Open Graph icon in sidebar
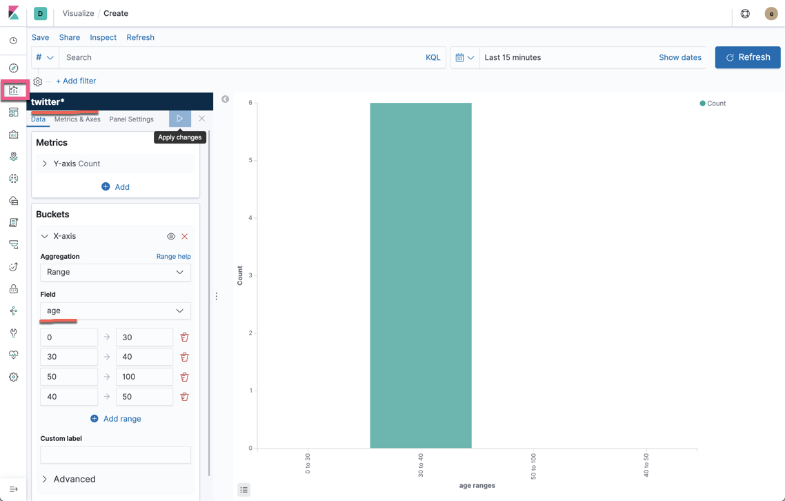 tap(14, 311)
